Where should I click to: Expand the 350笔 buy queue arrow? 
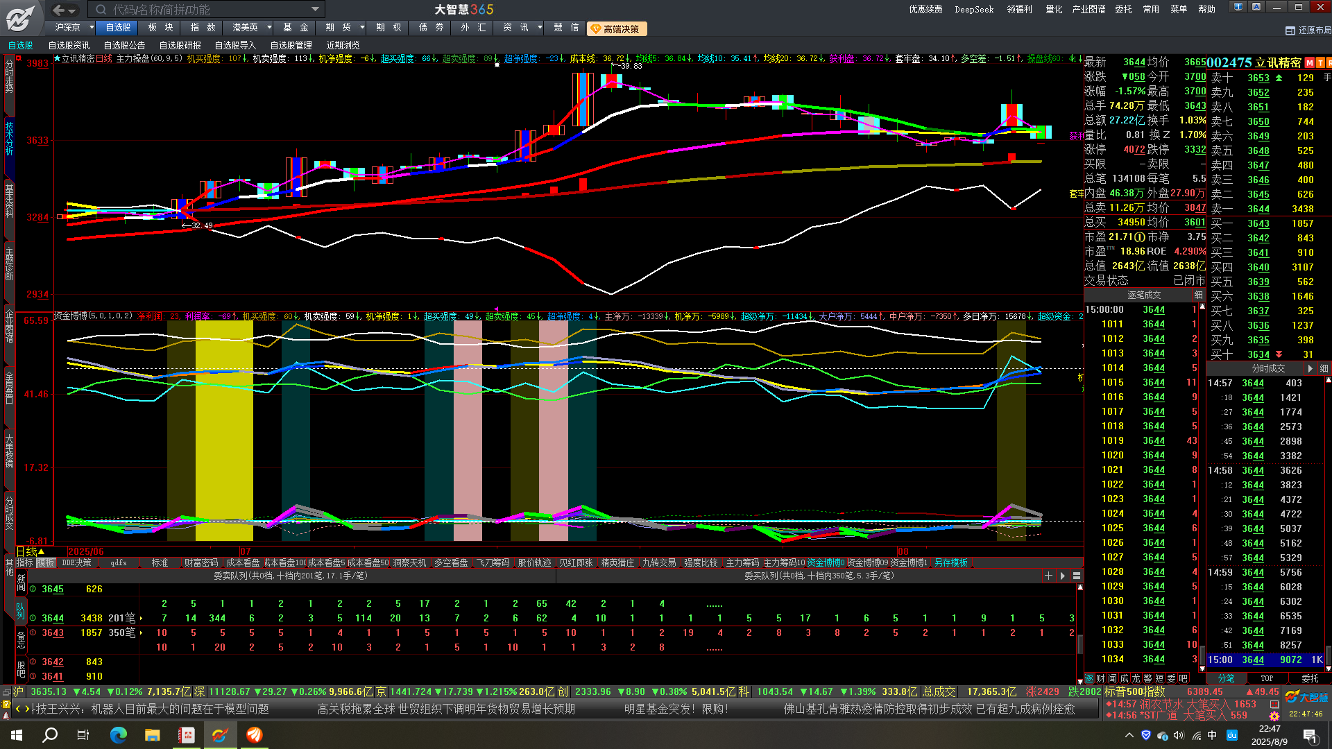click(141, 632)
